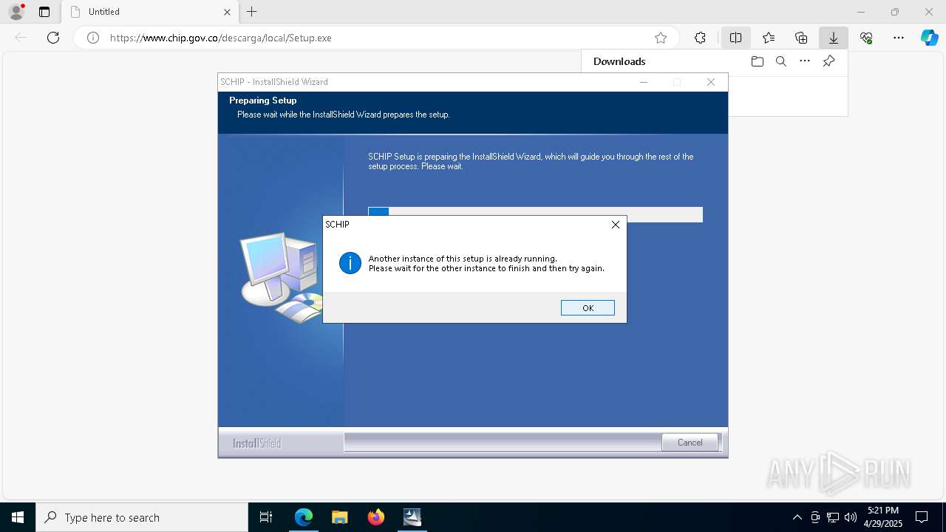Close the SCHIP InstallShield Wizard window

(711, 82)
